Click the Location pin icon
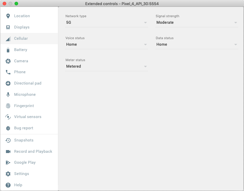Image resolution: width=244 pixels, height=191 pixels. pyautogui.click(x=8, y=16)
